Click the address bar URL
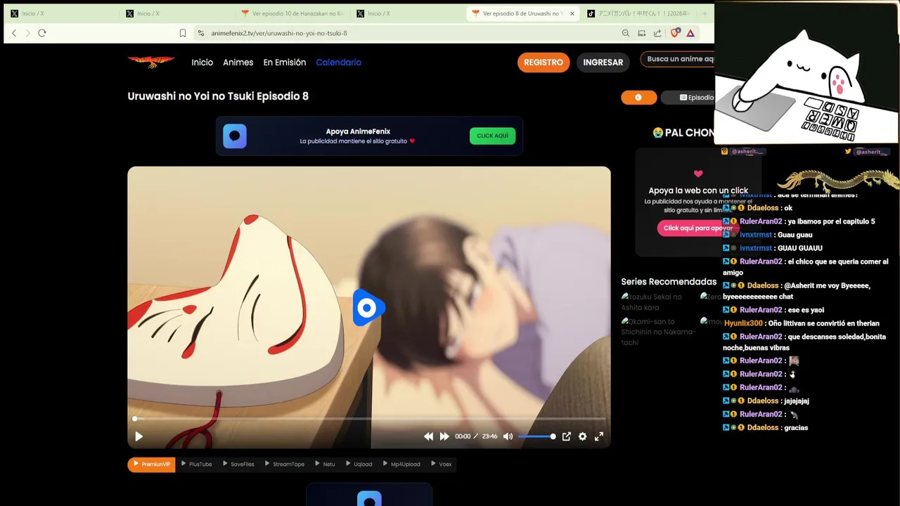The image size is (900, 506). point(279,33)
